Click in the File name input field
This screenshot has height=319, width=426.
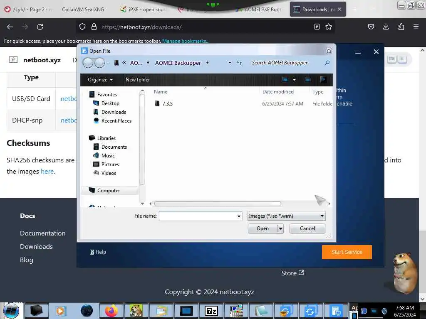[x=198, y=216]
